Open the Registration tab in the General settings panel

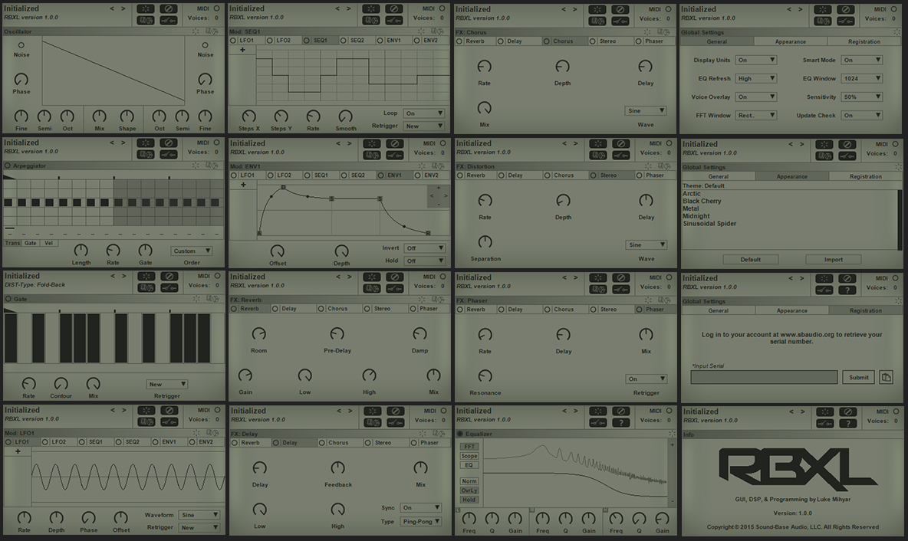[864, 41]
